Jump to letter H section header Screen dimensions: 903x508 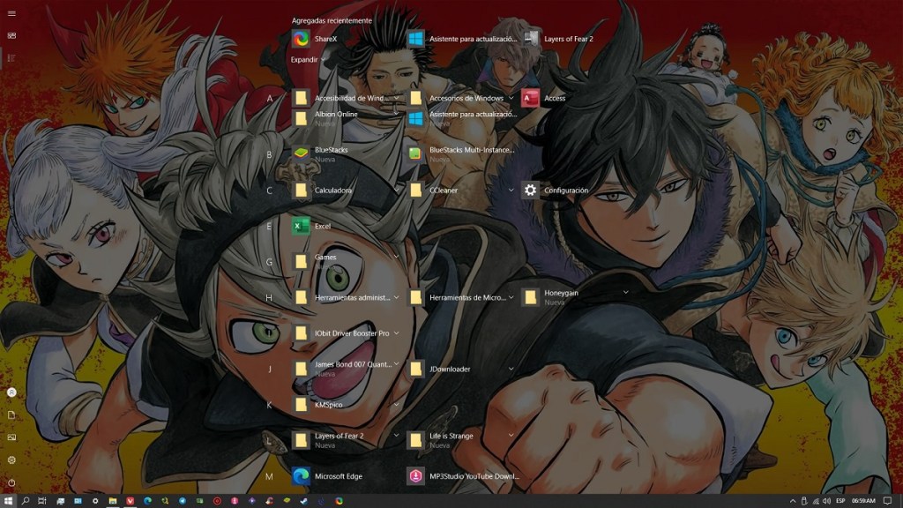(x=269, y=298)
